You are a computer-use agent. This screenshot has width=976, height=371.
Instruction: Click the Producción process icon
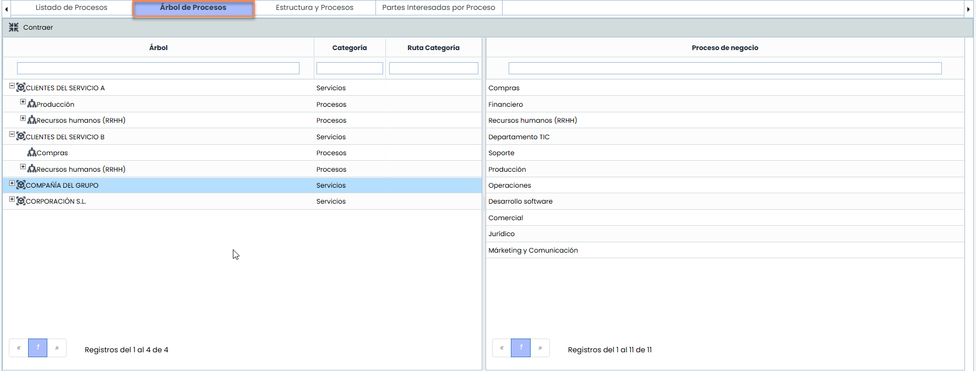32,104
